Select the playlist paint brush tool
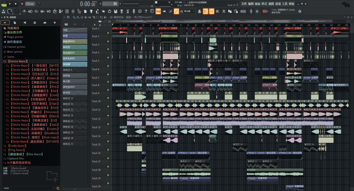Screen dimensions: 354x191 point(78,17)
